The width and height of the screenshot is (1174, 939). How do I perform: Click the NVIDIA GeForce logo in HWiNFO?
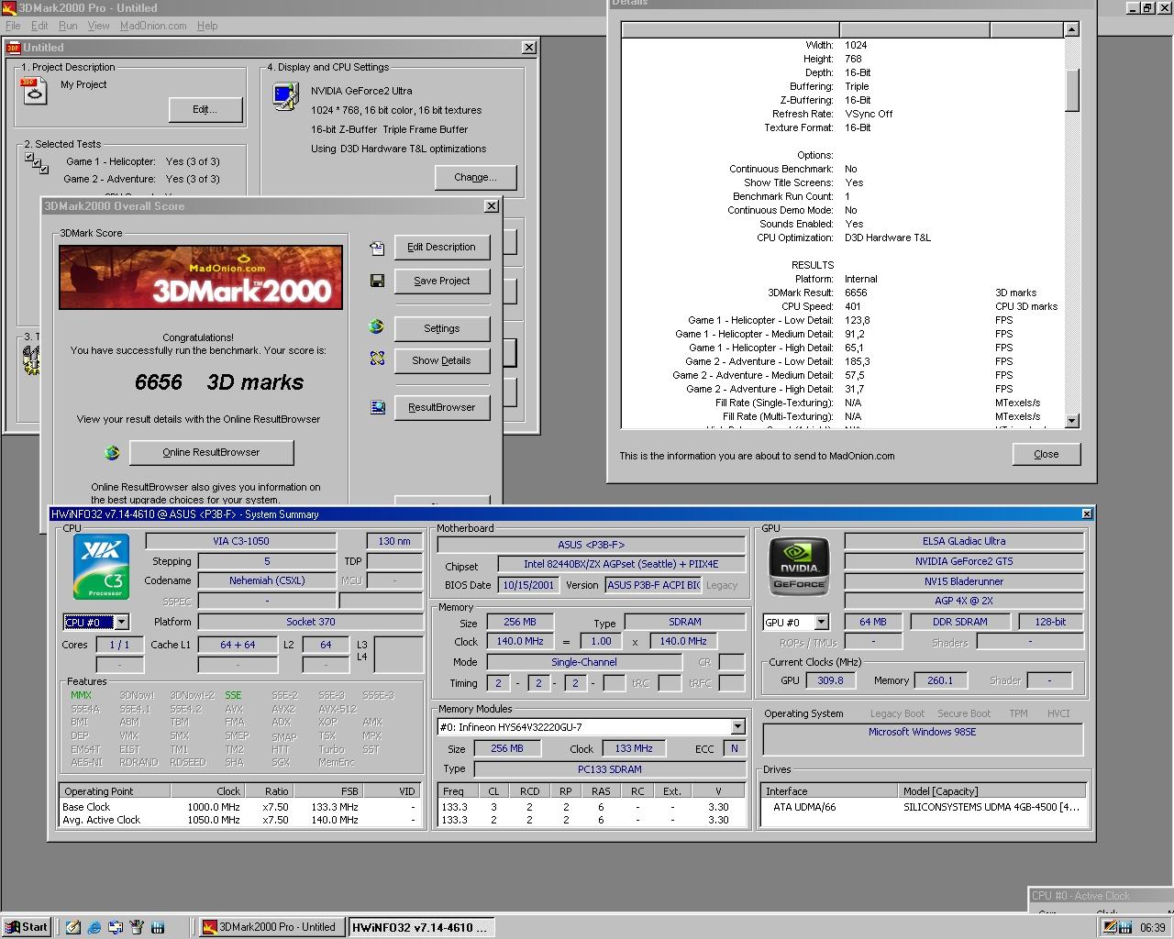799,569
